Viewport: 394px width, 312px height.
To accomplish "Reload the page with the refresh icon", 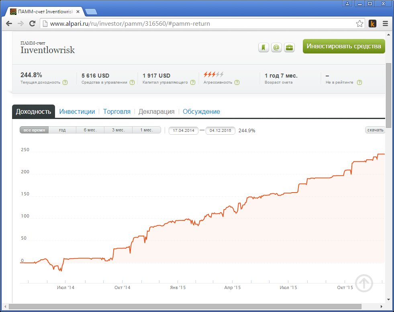I will point(32,24).
